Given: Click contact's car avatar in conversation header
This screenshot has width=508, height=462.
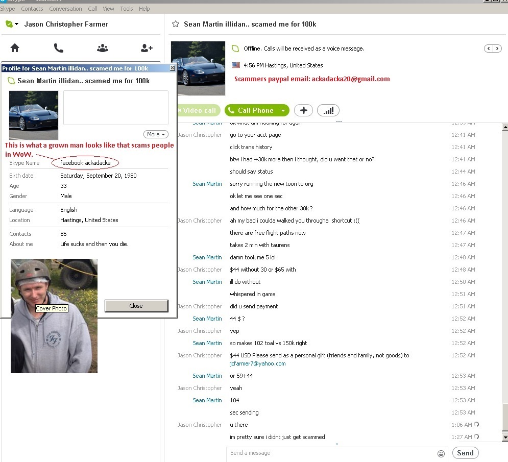Looking at the screenshot, I should point(198,68).
